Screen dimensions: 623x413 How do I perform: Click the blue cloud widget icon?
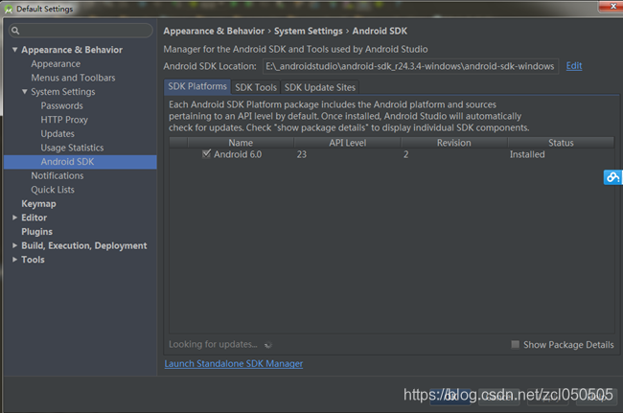(x=612, y=177)
